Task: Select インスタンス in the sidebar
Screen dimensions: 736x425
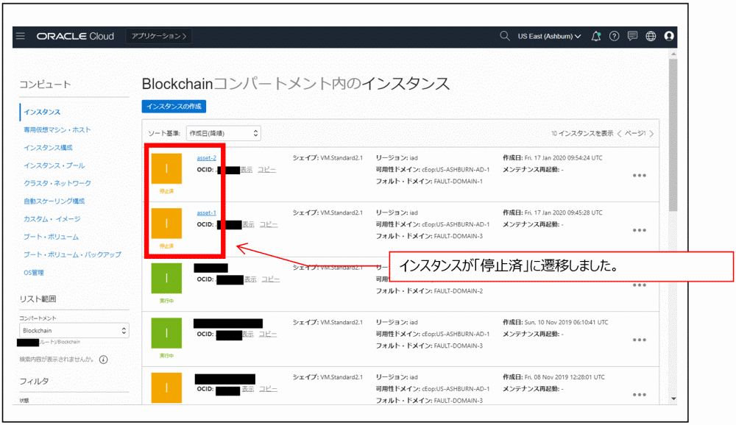Action: point(42,112)
